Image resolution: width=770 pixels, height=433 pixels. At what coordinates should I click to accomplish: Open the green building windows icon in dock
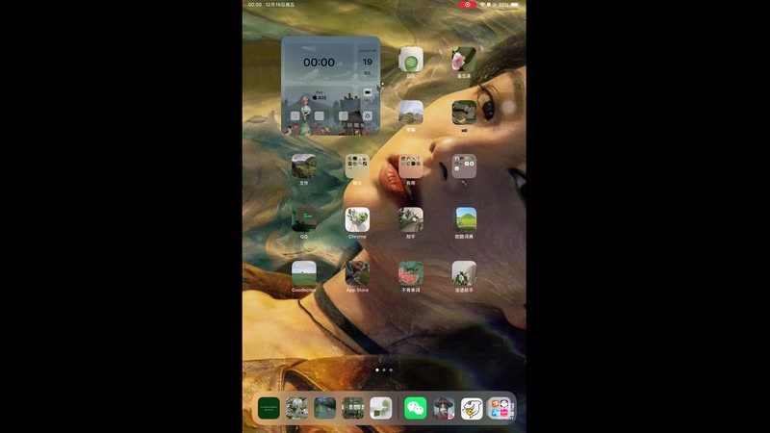tap(352, 408)
